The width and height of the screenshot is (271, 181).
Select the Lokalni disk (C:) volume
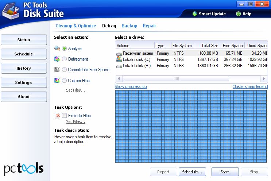(x=191, y=59)
